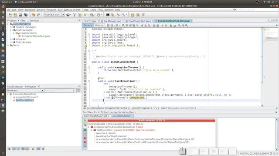Collapse exceptiondemo.ExceptionDemoTest Failed result node

click(89, 127)
